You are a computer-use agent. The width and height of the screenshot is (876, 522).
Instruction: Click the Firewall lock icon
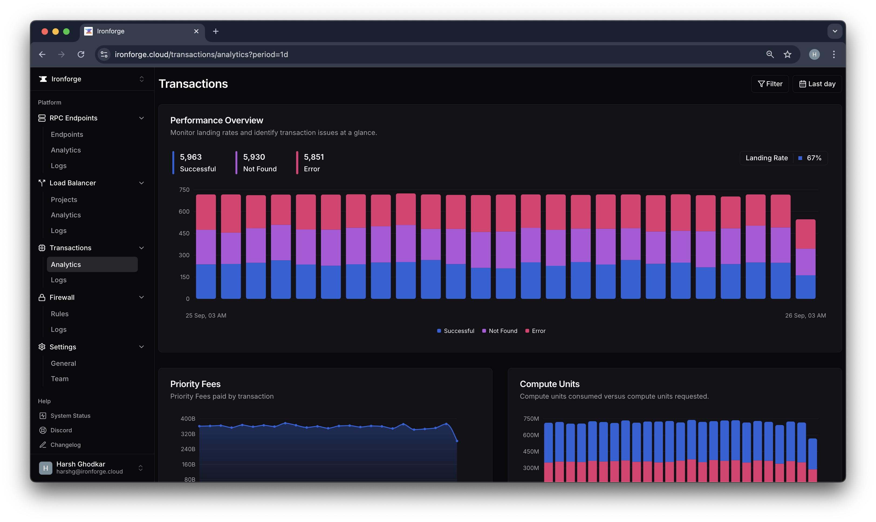(x=42, y=297)
